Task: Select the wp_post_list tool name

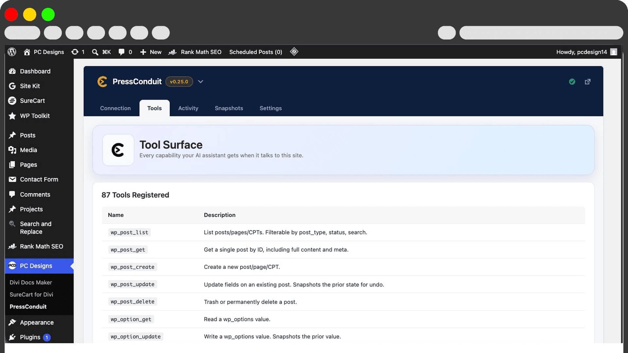Action: pyautogui.click(x=129, y=232)
